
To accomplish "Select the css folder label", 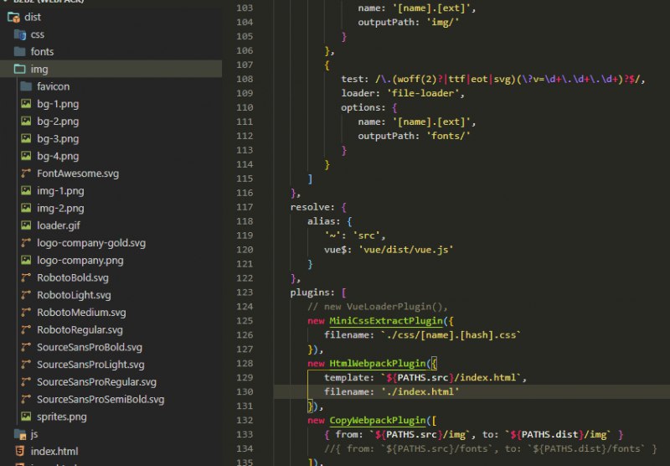I will (37, 34).
